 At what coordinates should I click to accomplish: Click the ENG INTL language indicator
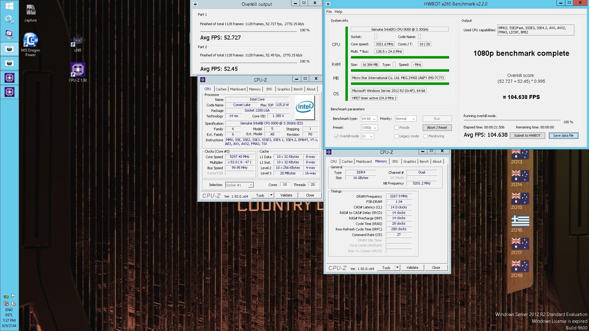click(x=9, y=312)
